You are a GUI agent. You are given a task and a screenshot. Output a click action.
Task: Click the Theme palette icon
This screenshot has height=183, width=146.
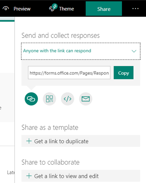tap(53, 8)
